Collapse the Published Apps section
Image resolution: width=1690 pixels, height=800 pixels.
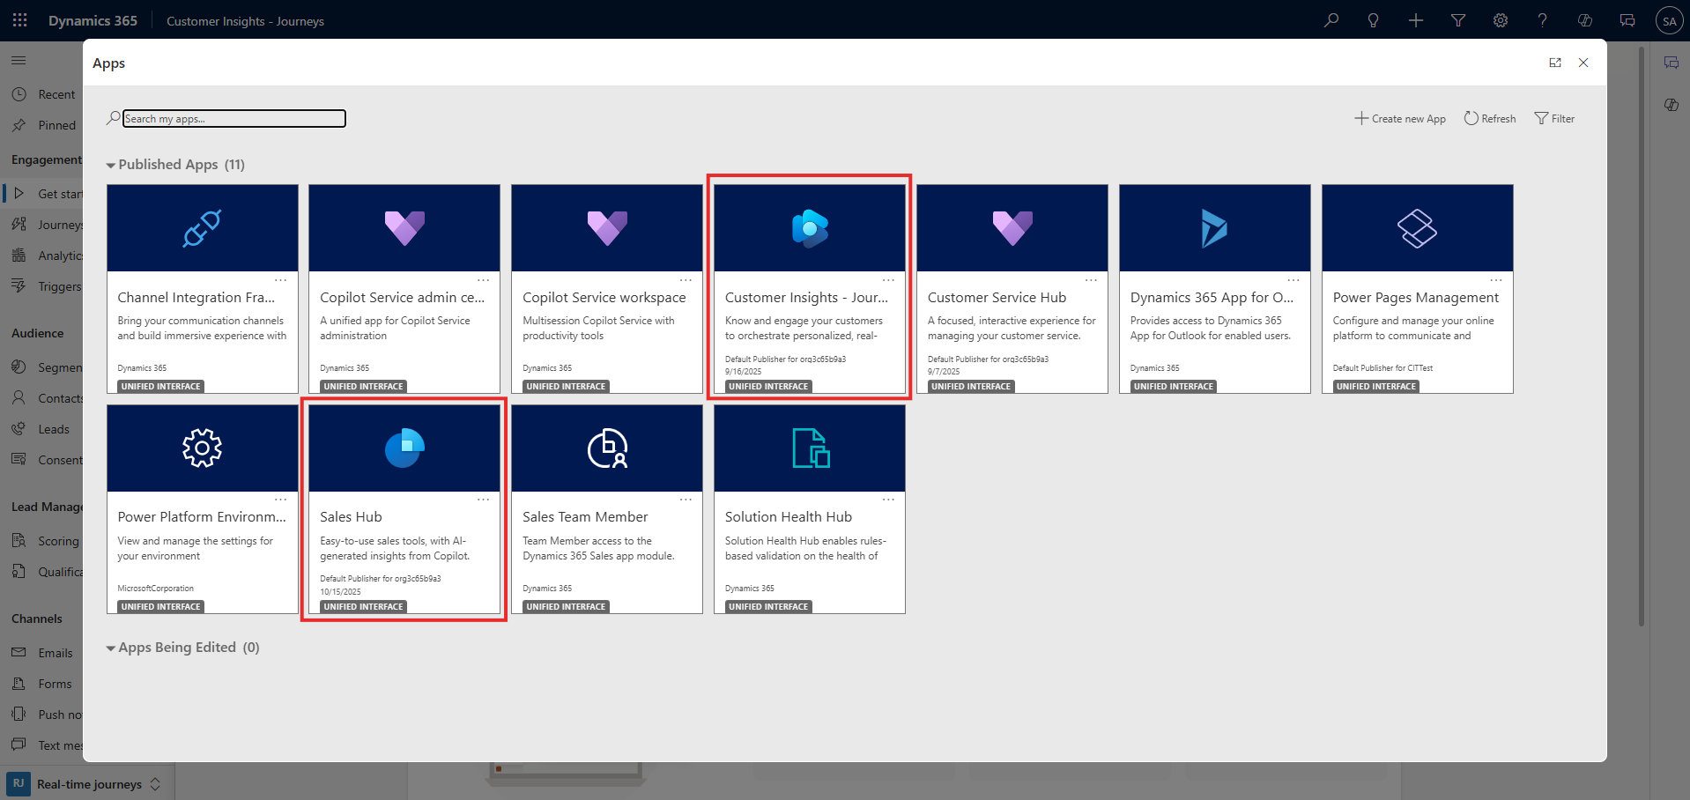111,165
